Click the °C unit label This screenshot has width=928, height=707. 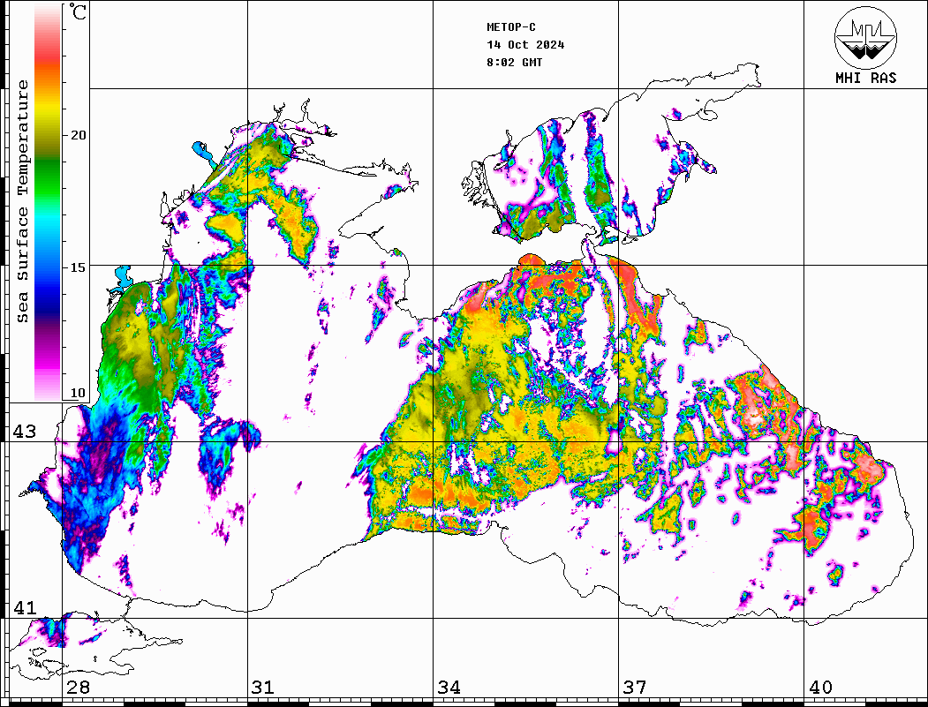pos(78,11)
